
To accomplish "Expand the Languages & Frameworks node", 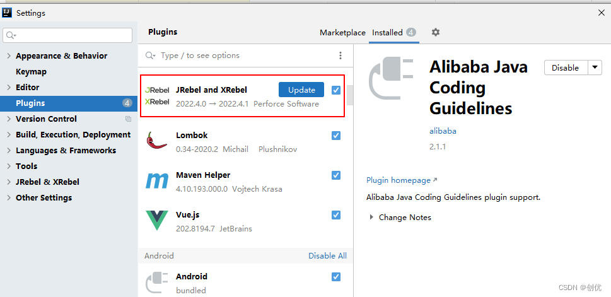I will tap(9, 151).
